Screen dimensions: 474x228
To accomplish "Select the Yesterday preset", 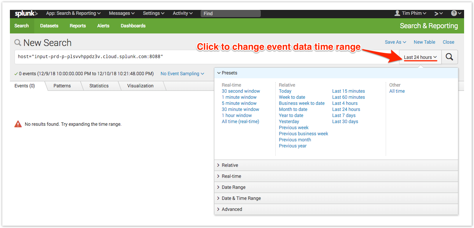I will 289,122.
